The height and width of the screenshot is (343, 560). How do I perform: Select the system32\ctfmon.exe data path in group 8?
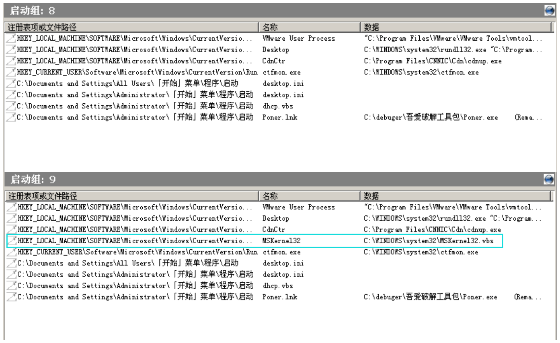(421, 72)
